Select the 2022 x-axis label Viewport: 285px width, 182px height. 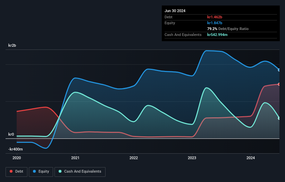pyautogui.click(x=134, y=158)
